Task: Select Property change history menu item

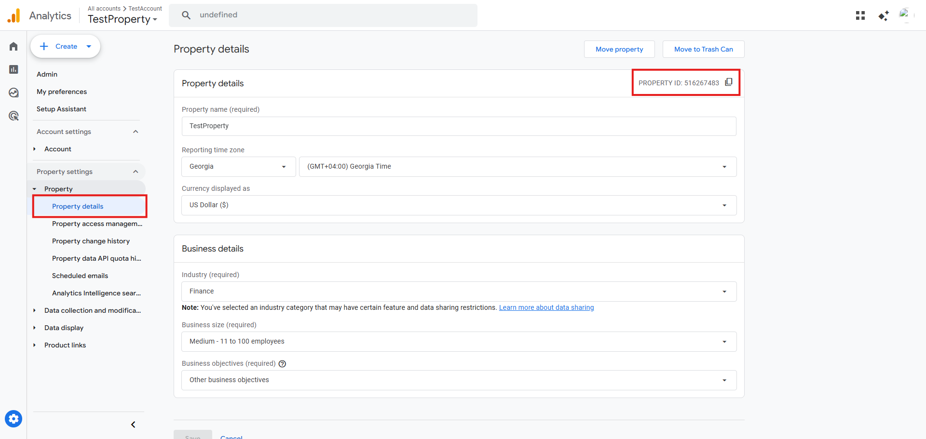Action: coord(91,241)
